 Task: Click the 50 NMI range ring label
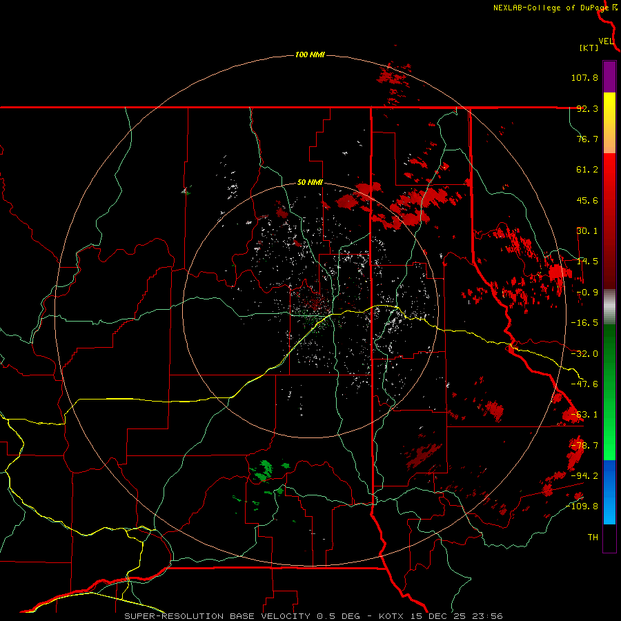[310, 183]
